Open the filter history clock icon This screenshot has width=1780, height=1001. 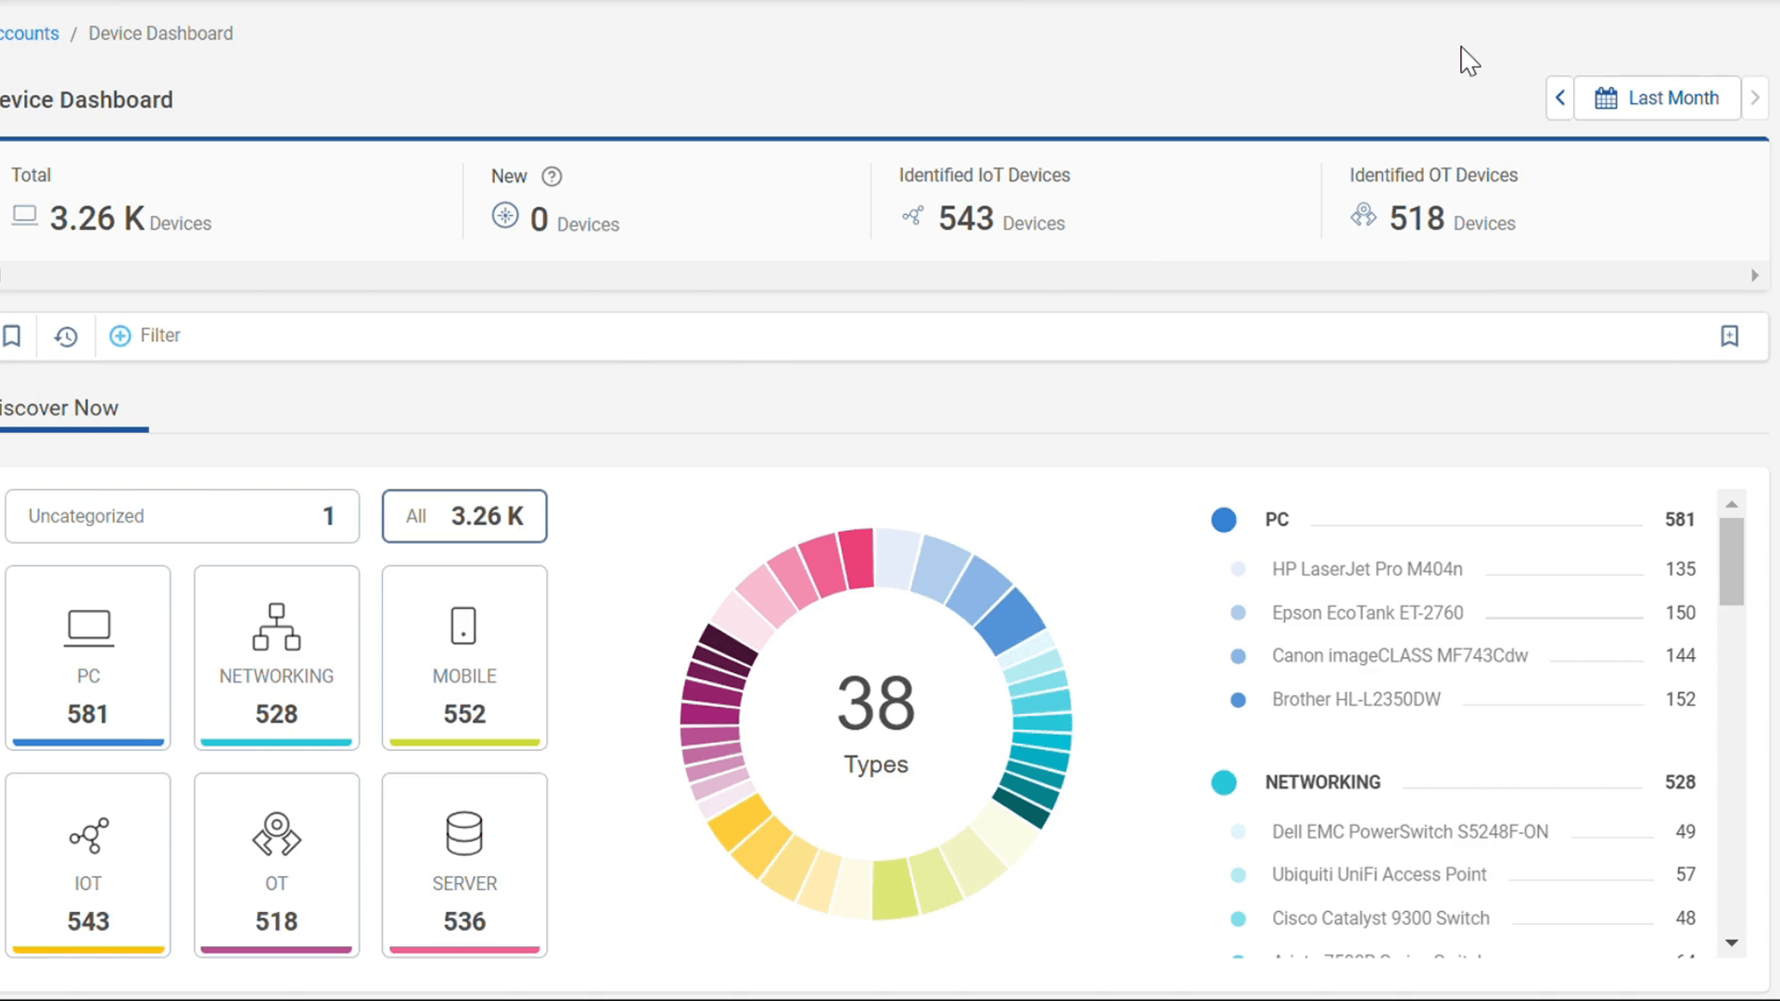[x=66, y=336]
